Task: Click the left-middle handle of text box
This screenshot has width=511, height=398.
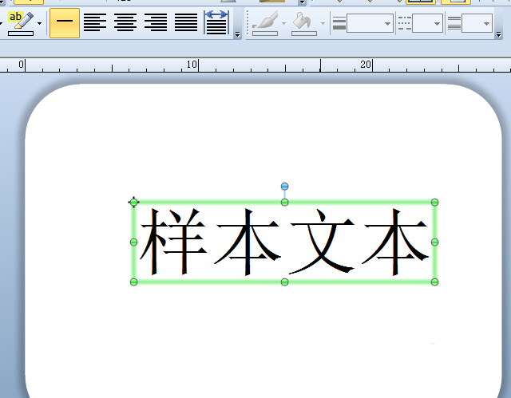Action: (x=133, y=242)
